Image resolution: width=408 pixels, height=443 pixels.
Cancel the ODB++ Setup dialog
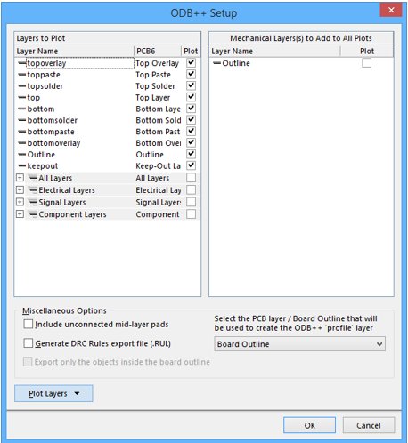point(369,425)
